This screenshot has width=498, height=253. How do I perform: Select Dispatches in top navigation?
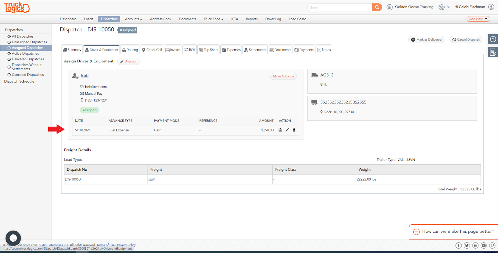(x=109, y=19)
